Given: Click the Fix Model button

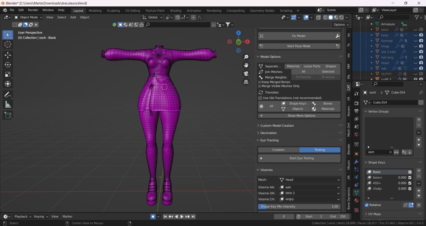Looking at the screenshot, I should click(297, 36).
